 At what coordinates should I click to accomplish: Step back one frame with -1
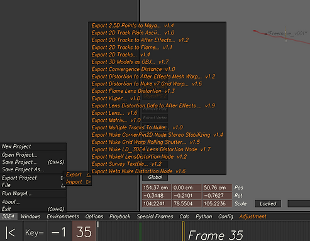[x=60, y=232]
